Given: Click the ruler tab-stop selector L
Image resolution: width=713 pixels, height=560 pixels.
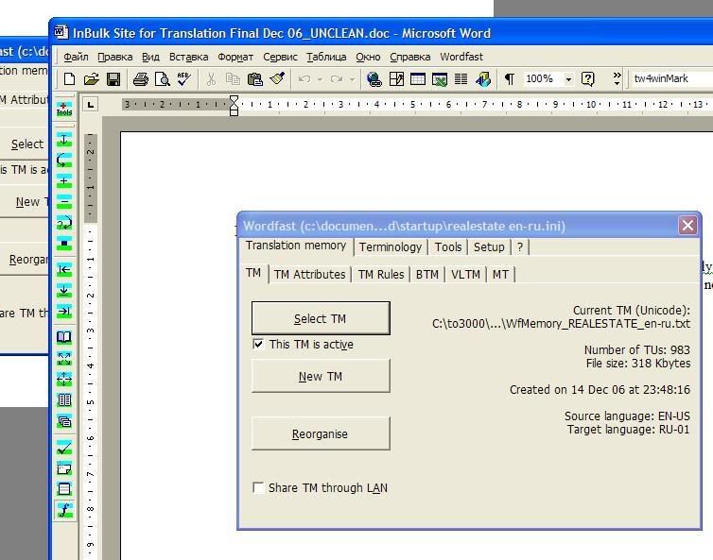Looking at the screenshot, I should click(x=91, y=105).
